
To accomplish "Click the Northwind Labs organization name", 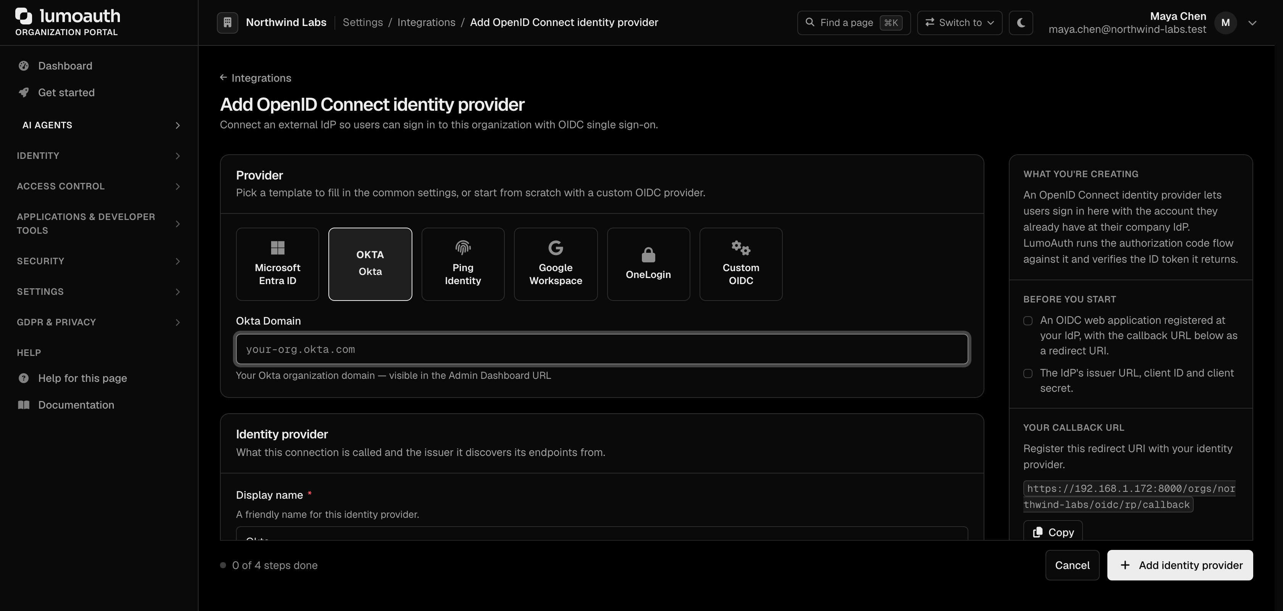I will [286, 23].
